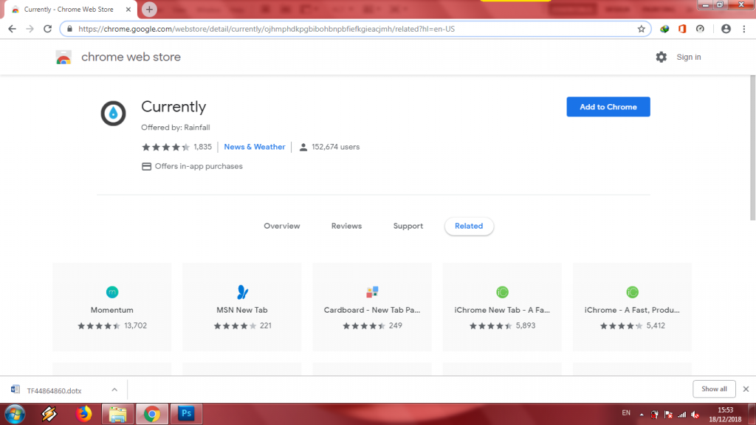
Task: Click the MSN butterfly icon
Action: point(242,292)
